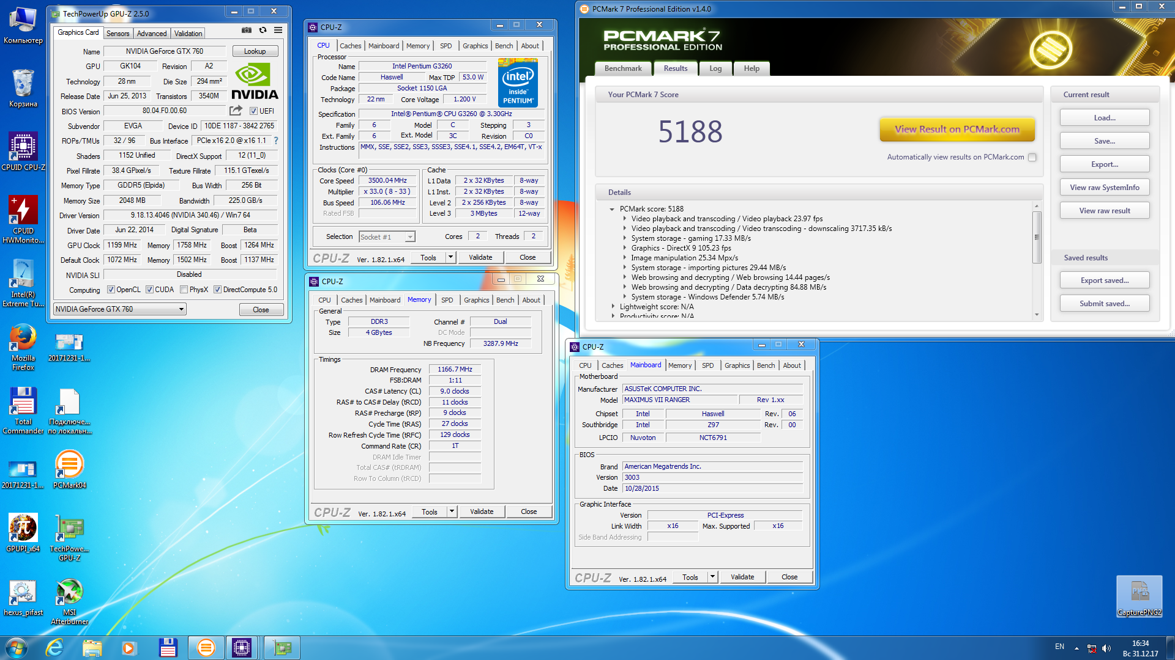Click the View raw SystemInfo button
The image size is (1175, 660).
coord(1105,188)
